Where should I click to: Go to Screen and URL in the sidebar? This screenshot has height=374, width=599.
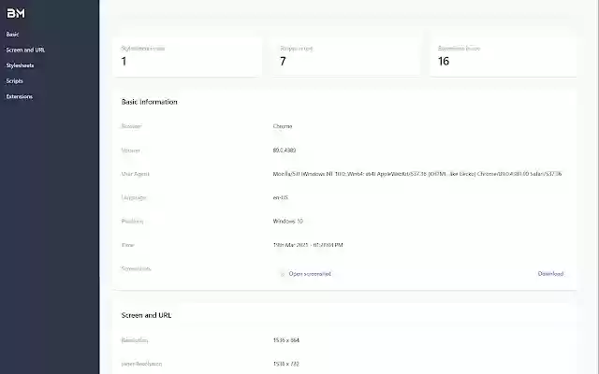(25, 50)
